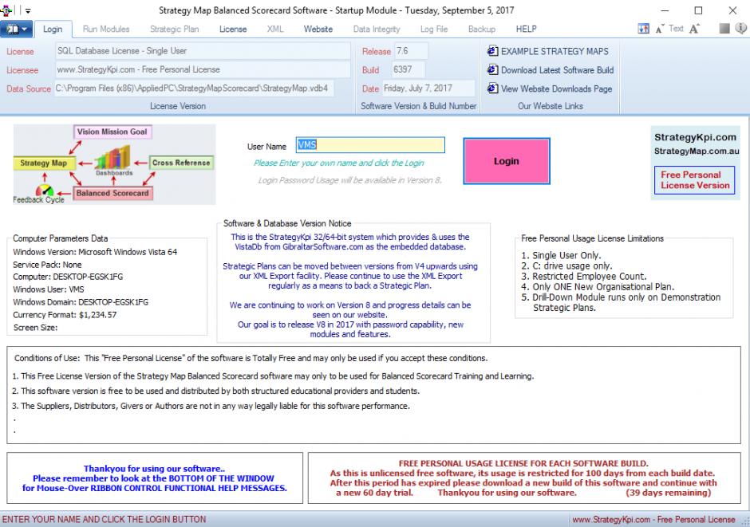The height and width of the screenshot is (527, 750).
Task: Click the 'Restricted Employee Count.' limitation line
Action: coord(584,277)
